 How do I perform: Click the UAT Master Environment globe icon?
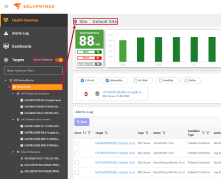[18, 94]
